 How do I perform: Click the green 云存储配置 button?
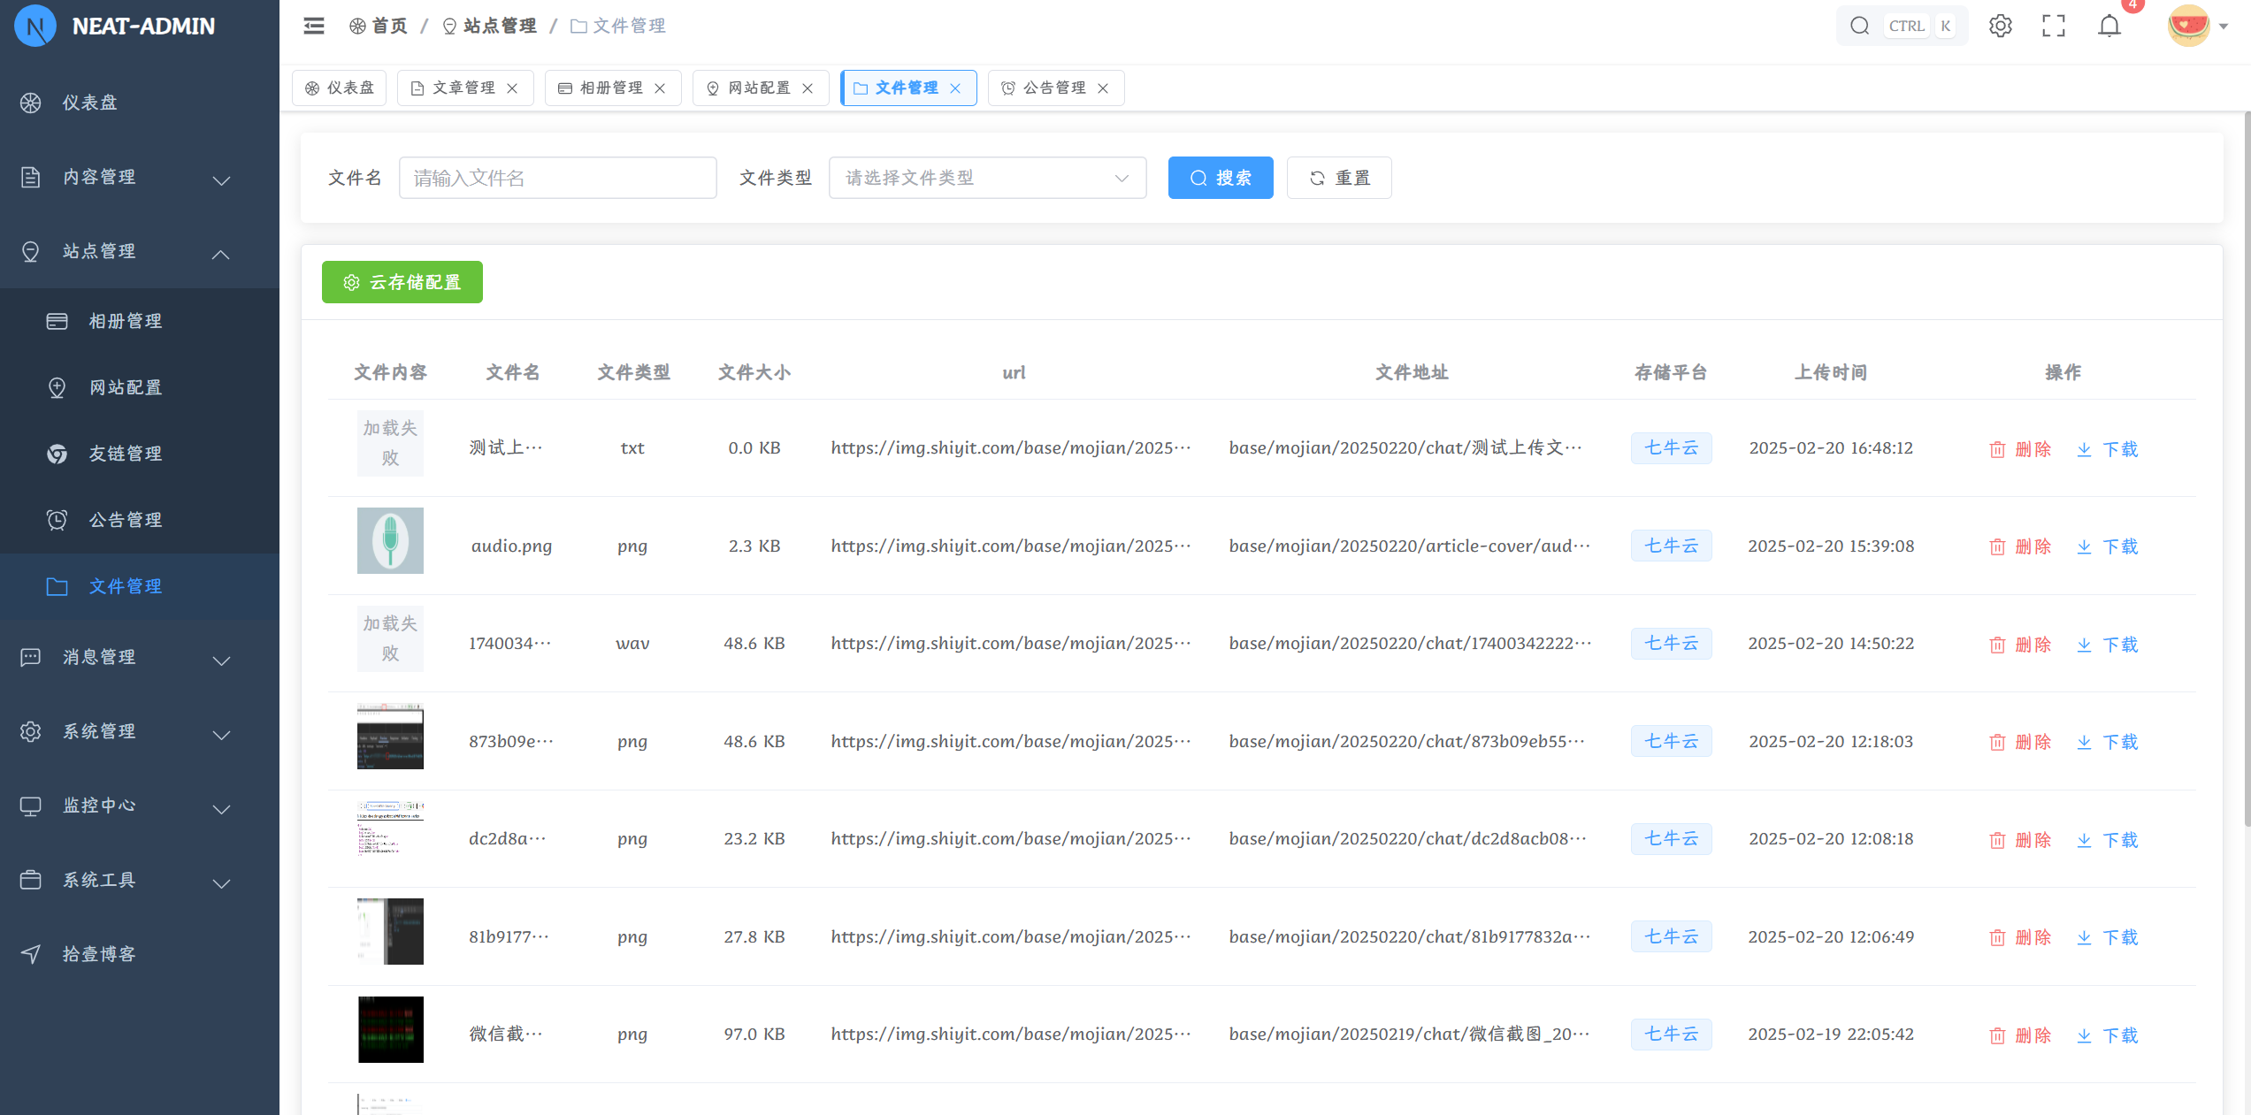click(x=402, y=282)
